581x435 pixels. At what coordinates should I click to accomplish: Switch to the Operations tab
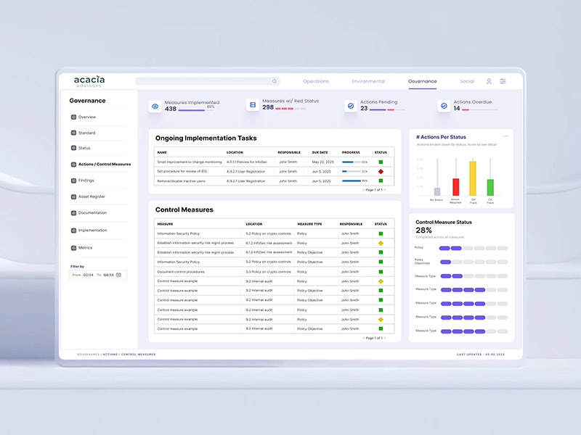pyautogui.click(x=316, y=81)
